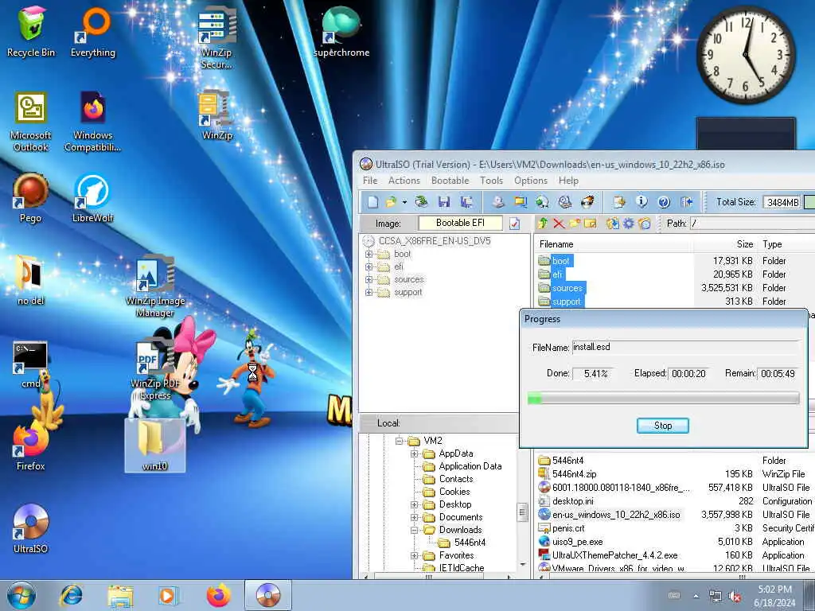Viewport: 815px width, 611px height.
Task: Click the Open CD/DVD toolbar icon
Action: (422, 202)
